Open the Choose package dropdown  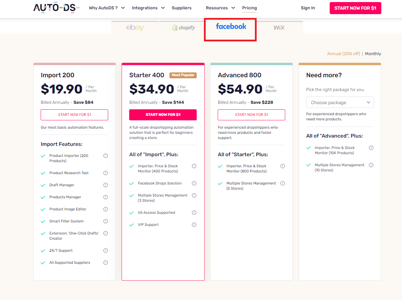pyautogui.click(x=340, y=102)
